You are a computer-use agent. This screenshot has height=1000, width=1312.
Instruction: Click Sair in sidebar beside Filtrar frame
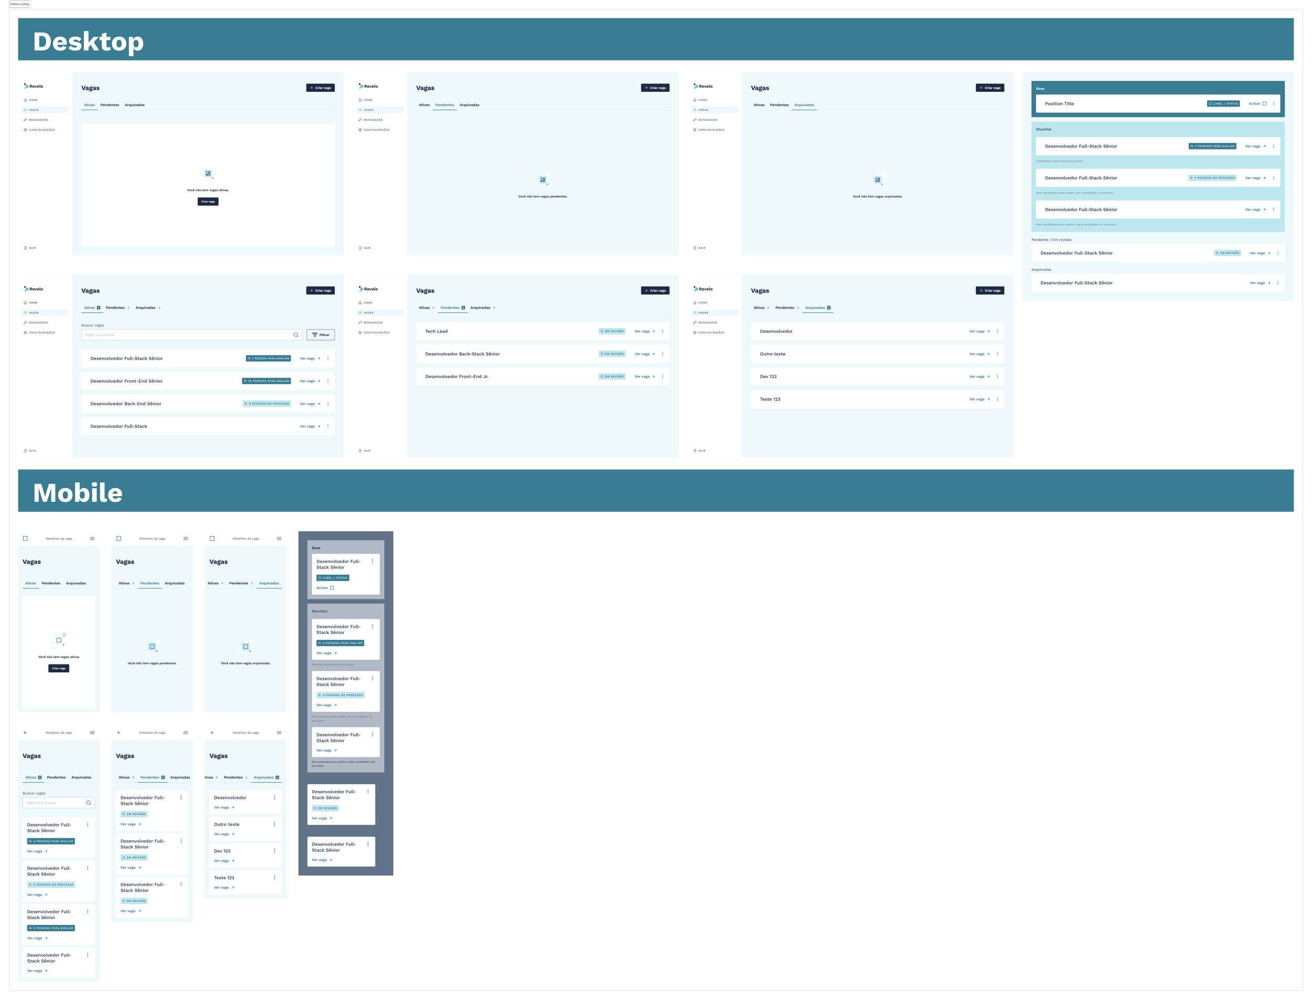pos(30,450)
